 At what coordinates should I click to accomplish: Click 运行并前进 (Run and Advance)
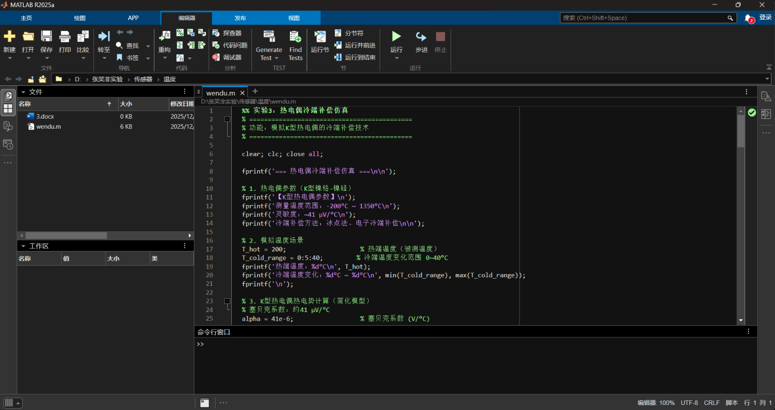355,45
